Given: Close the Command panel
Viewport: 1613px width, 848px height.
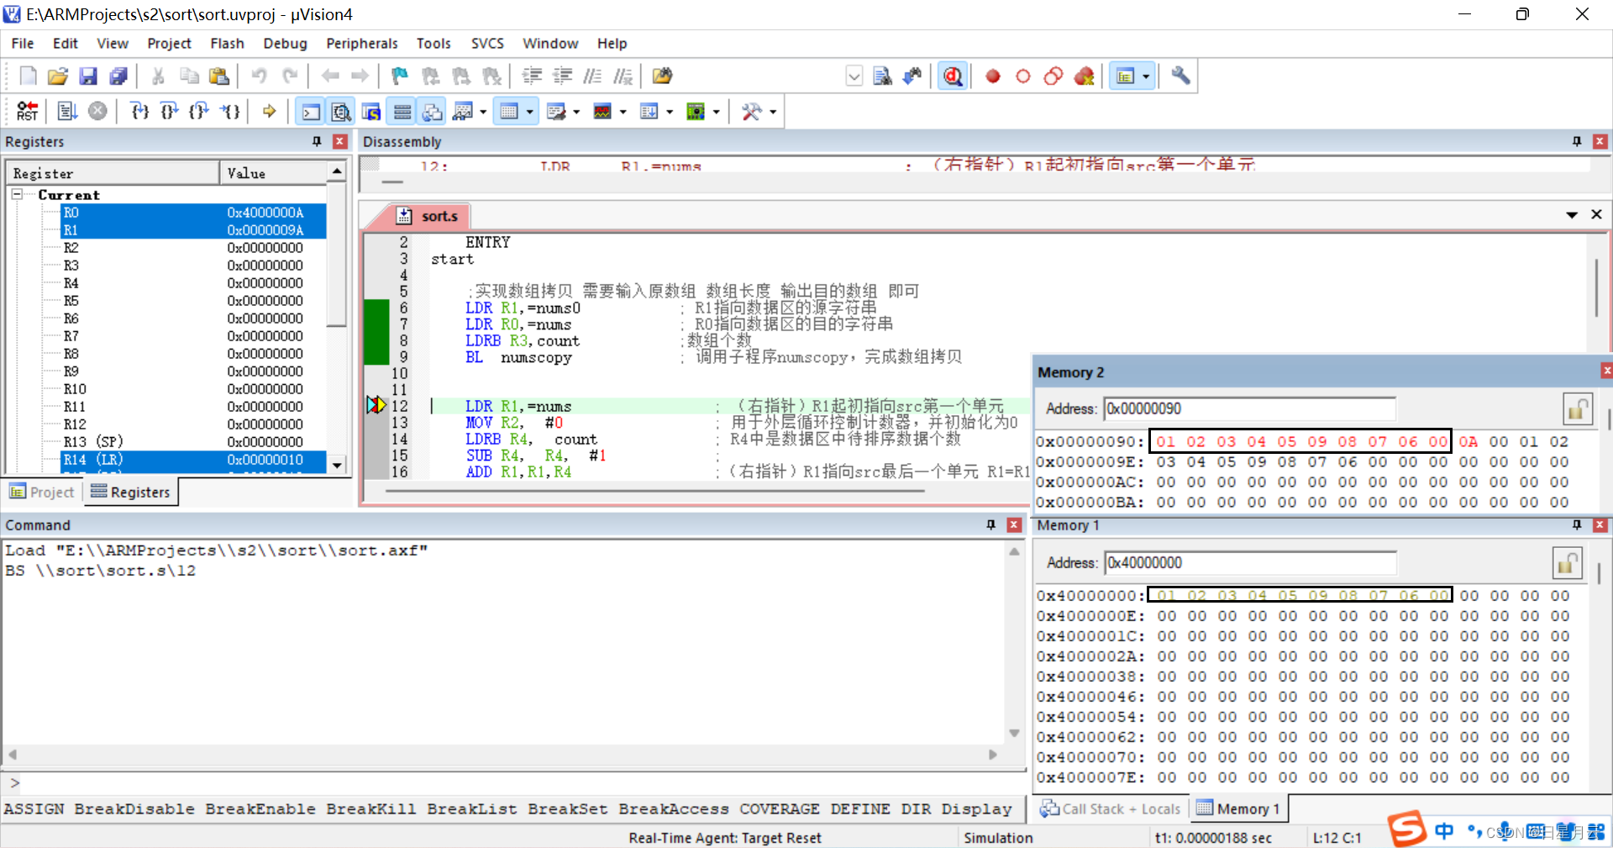Looking at the screenshot, I should 1014,525.
